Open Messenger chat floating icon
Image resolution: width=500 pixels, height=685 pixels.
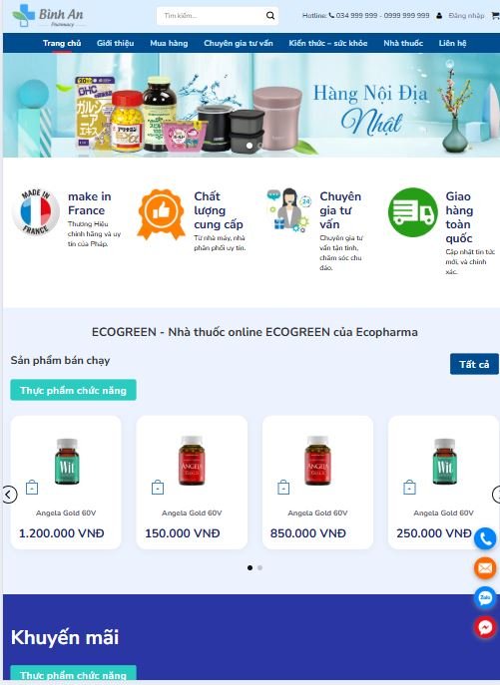click(485, 627)
